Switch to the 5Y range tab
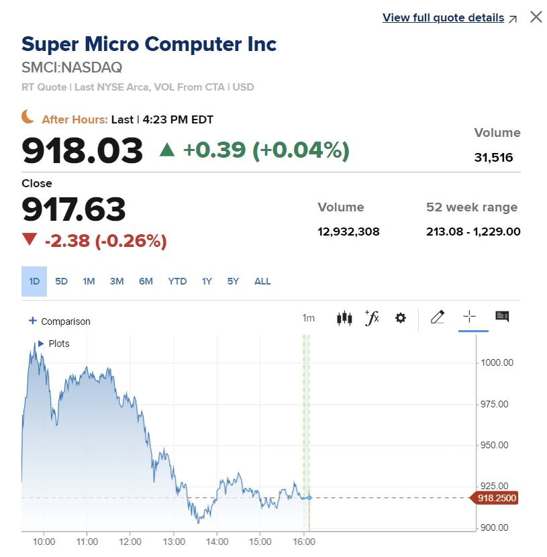 pos(233,281)
